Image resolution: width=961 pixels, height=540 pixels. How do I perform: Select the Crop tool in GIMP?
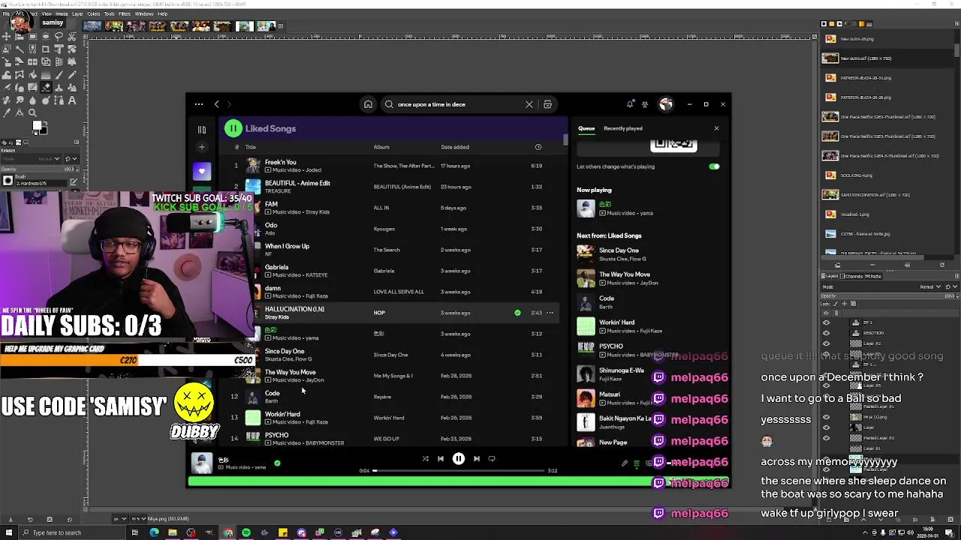tap(46, 49)
